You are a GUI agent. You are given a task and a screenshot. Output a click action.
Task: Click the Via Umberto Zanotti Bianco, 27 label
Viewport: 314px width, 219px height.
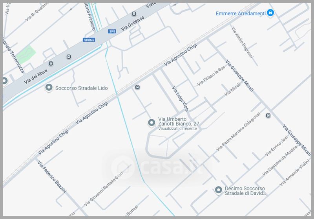(x=179, y=124)
